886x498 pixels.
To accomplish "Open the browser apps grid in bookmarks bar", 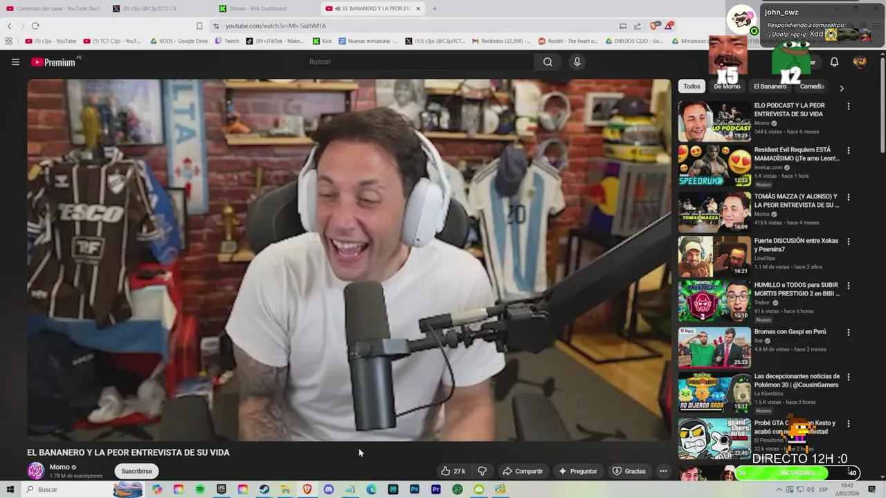I will [x=9, y=41].
